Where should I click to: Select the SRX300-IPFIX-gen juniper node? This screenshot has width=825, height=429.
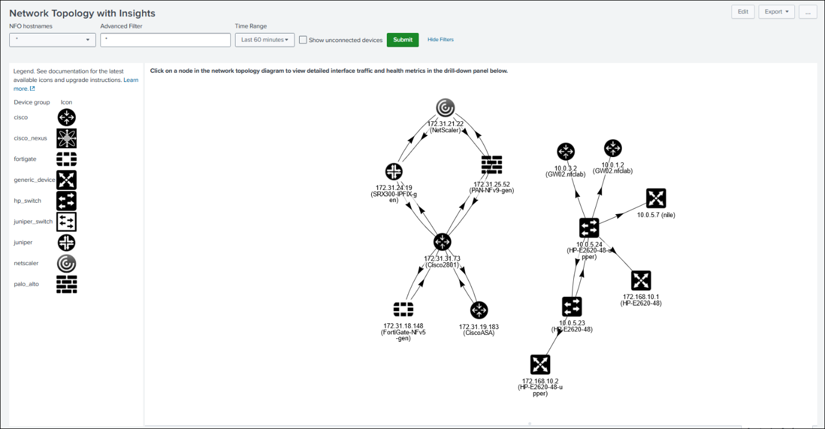pyautogui.click(x=394, y=171)
